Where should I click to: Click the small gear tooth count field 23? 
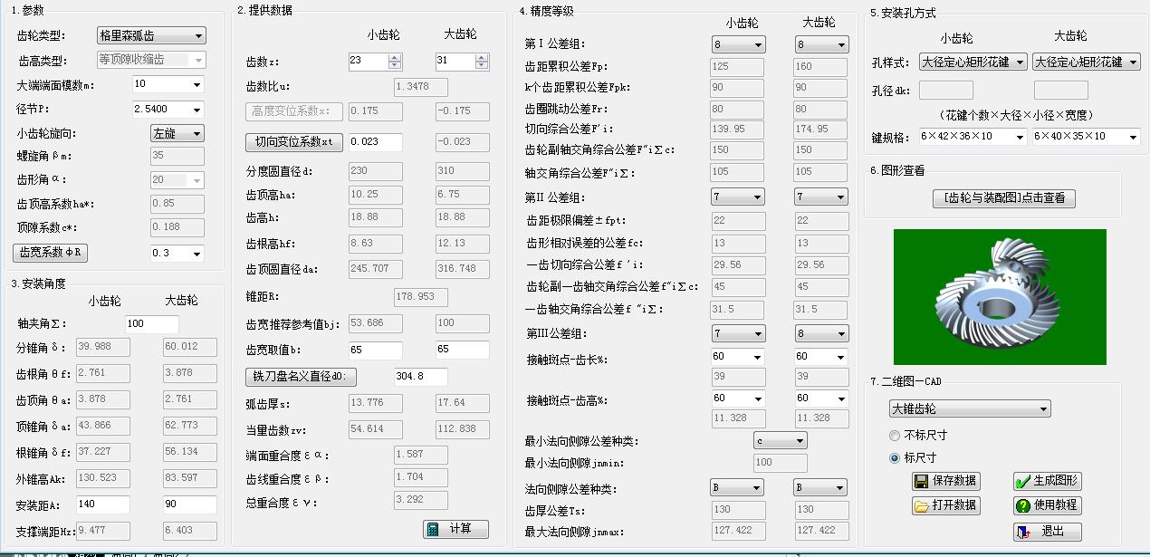point(369,62)
